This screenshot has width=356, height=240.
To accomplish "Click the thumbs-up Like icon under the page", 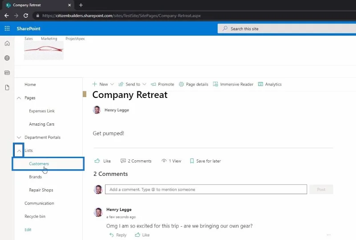I will [x=97, y=161].
